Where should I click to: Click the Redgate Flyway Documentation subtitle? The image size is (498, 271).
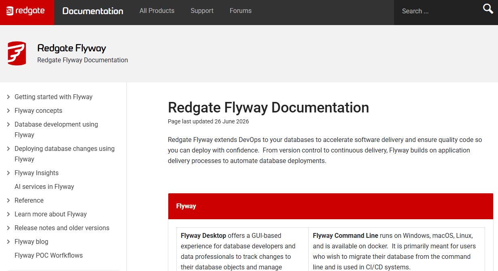click(x=83, y=60)
